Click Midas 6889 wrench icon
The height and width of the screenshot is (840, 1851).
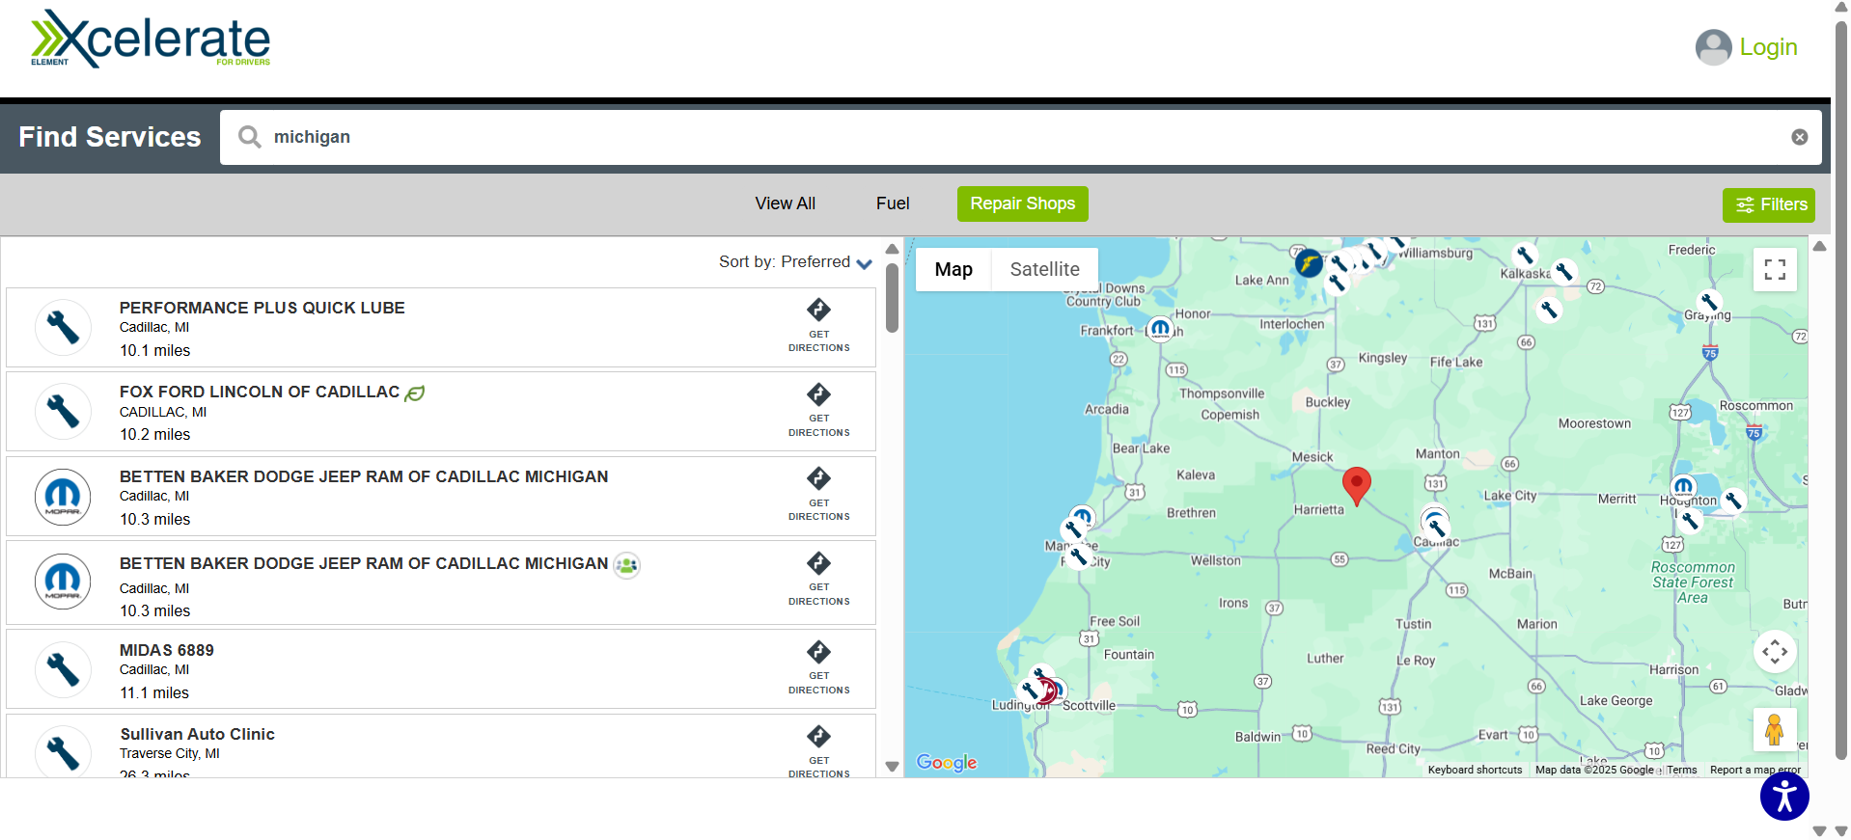[x=63, y=669]
